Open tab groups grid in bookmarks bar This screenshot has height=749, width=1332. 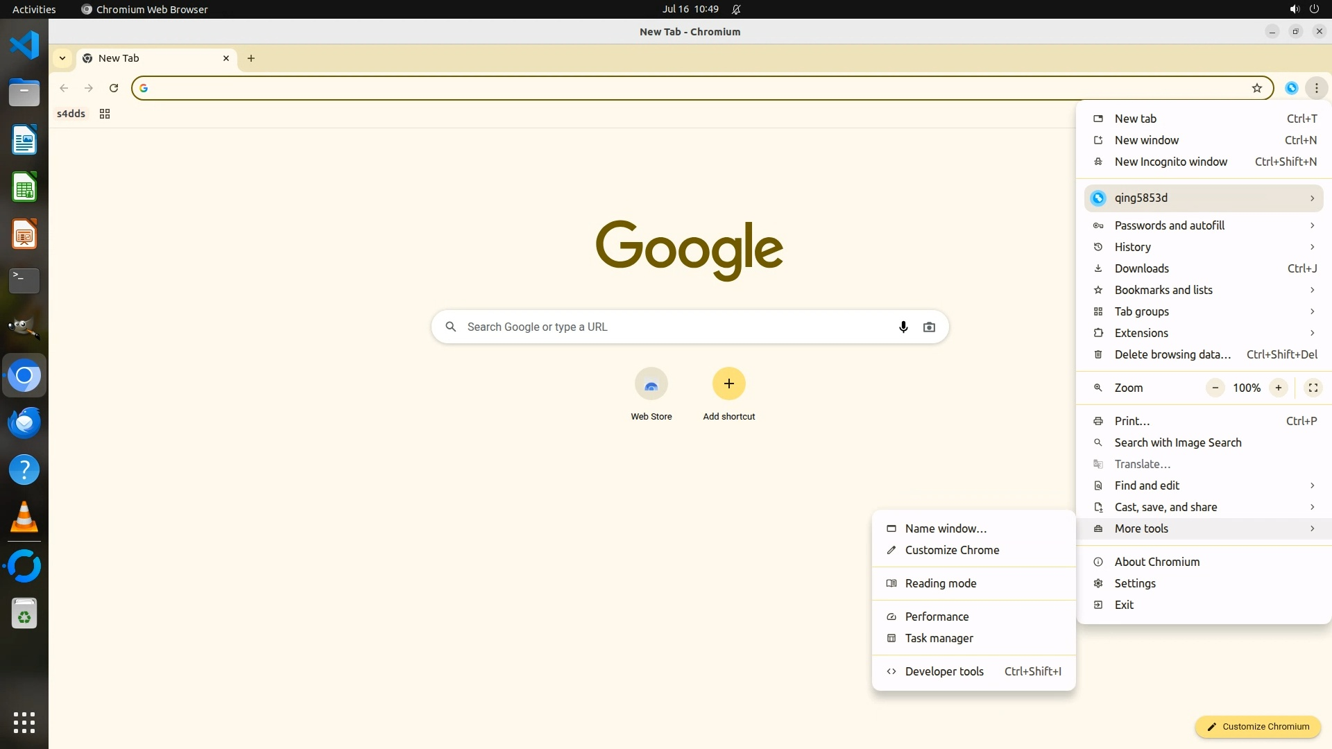(105, 114)
